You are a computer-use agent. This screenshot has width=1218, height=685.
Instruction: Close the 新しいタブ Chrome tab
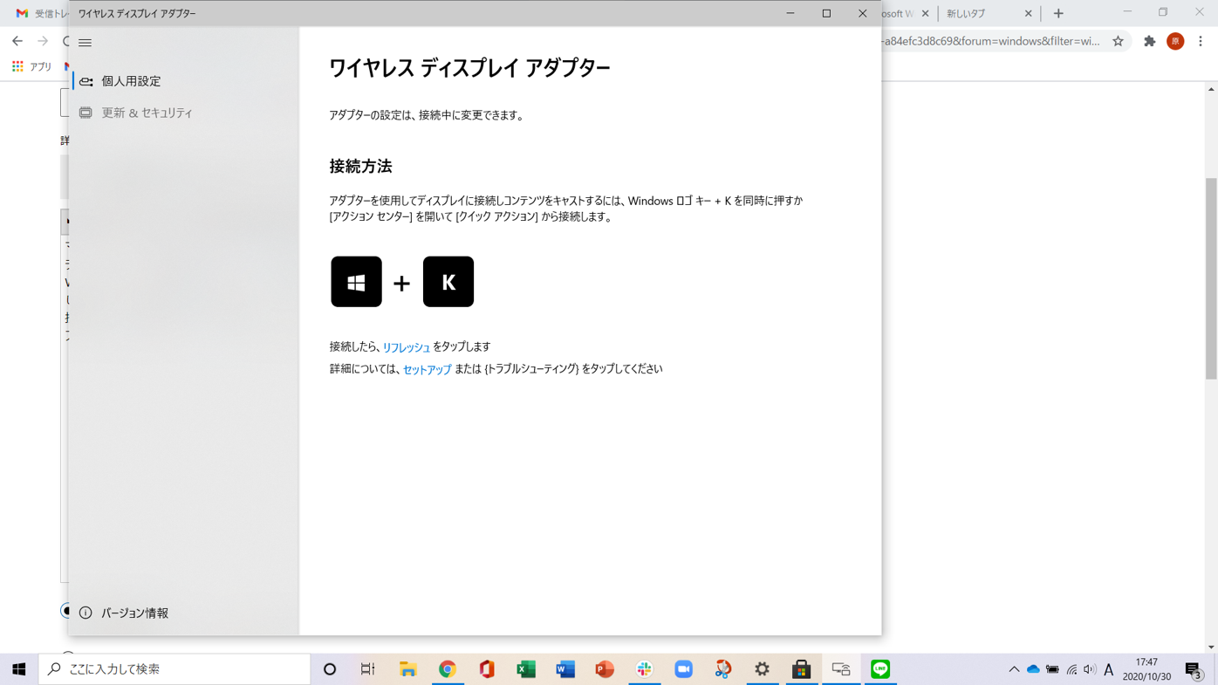coord(1028,14)
